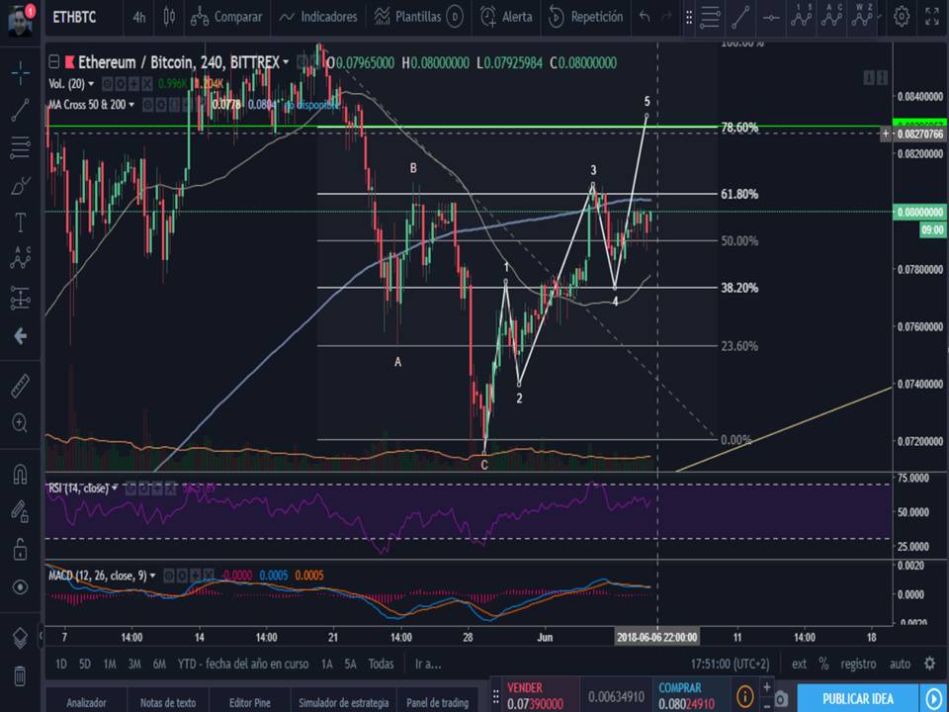Screen dimensions: 949x712
Task: Select the brush drawing tool
Action: tap(20, 185)
